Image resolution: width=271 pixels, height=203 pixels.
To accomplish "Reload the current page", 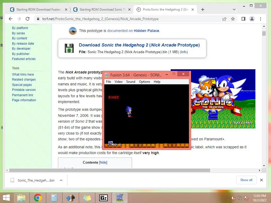I will (28, 19).
